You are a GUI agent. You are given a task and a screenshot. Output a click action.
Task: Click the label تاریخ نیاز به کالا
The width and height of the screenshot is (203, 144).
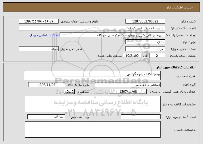tap(78, 85)
